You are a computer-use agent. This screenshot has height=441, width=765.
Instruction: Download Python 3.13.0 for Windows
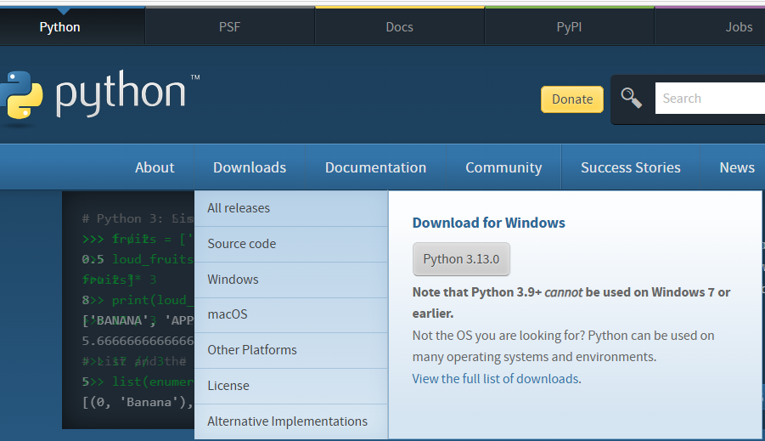coord(461,259)
